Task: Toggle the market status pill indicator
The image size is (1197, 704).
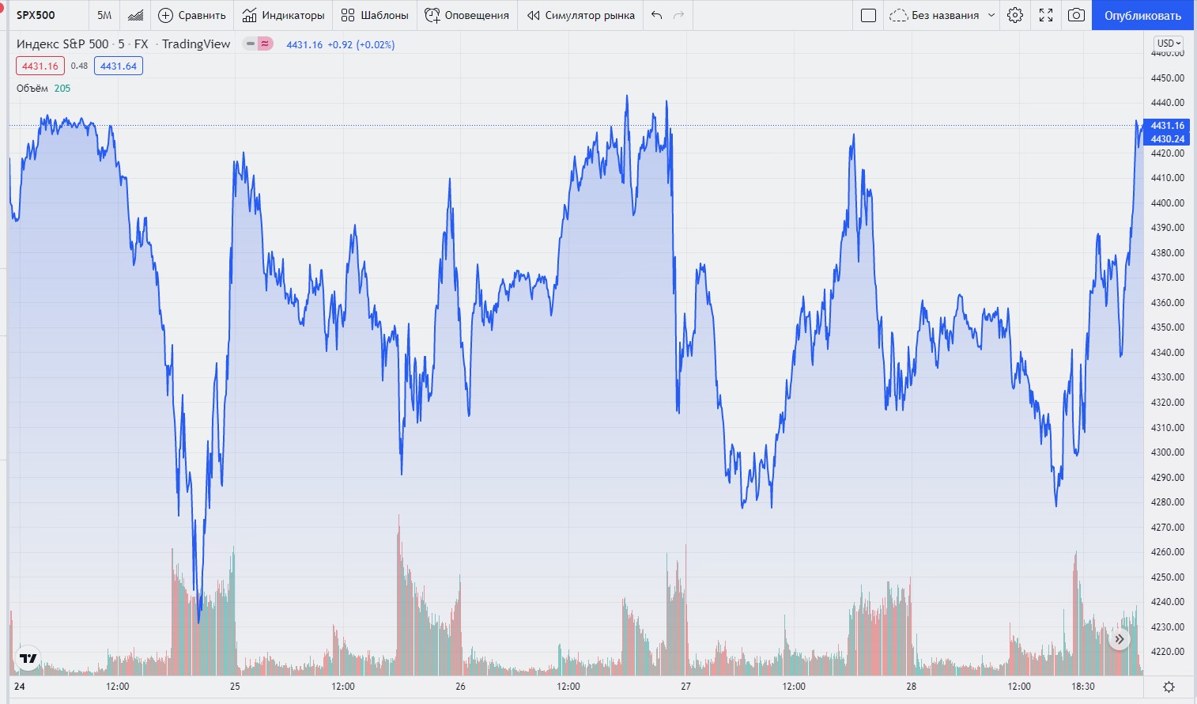Action: coord(258,44)
